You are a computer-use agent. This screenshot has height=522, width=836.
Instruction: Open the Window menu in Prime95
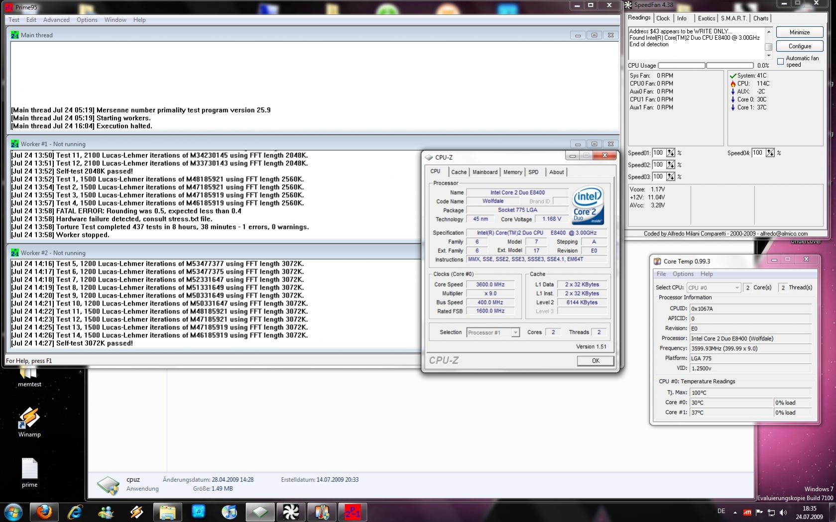pos(116,20)
